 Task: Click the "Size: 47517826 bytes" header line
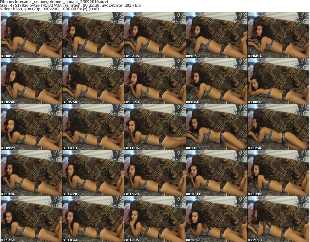(70, 5)
